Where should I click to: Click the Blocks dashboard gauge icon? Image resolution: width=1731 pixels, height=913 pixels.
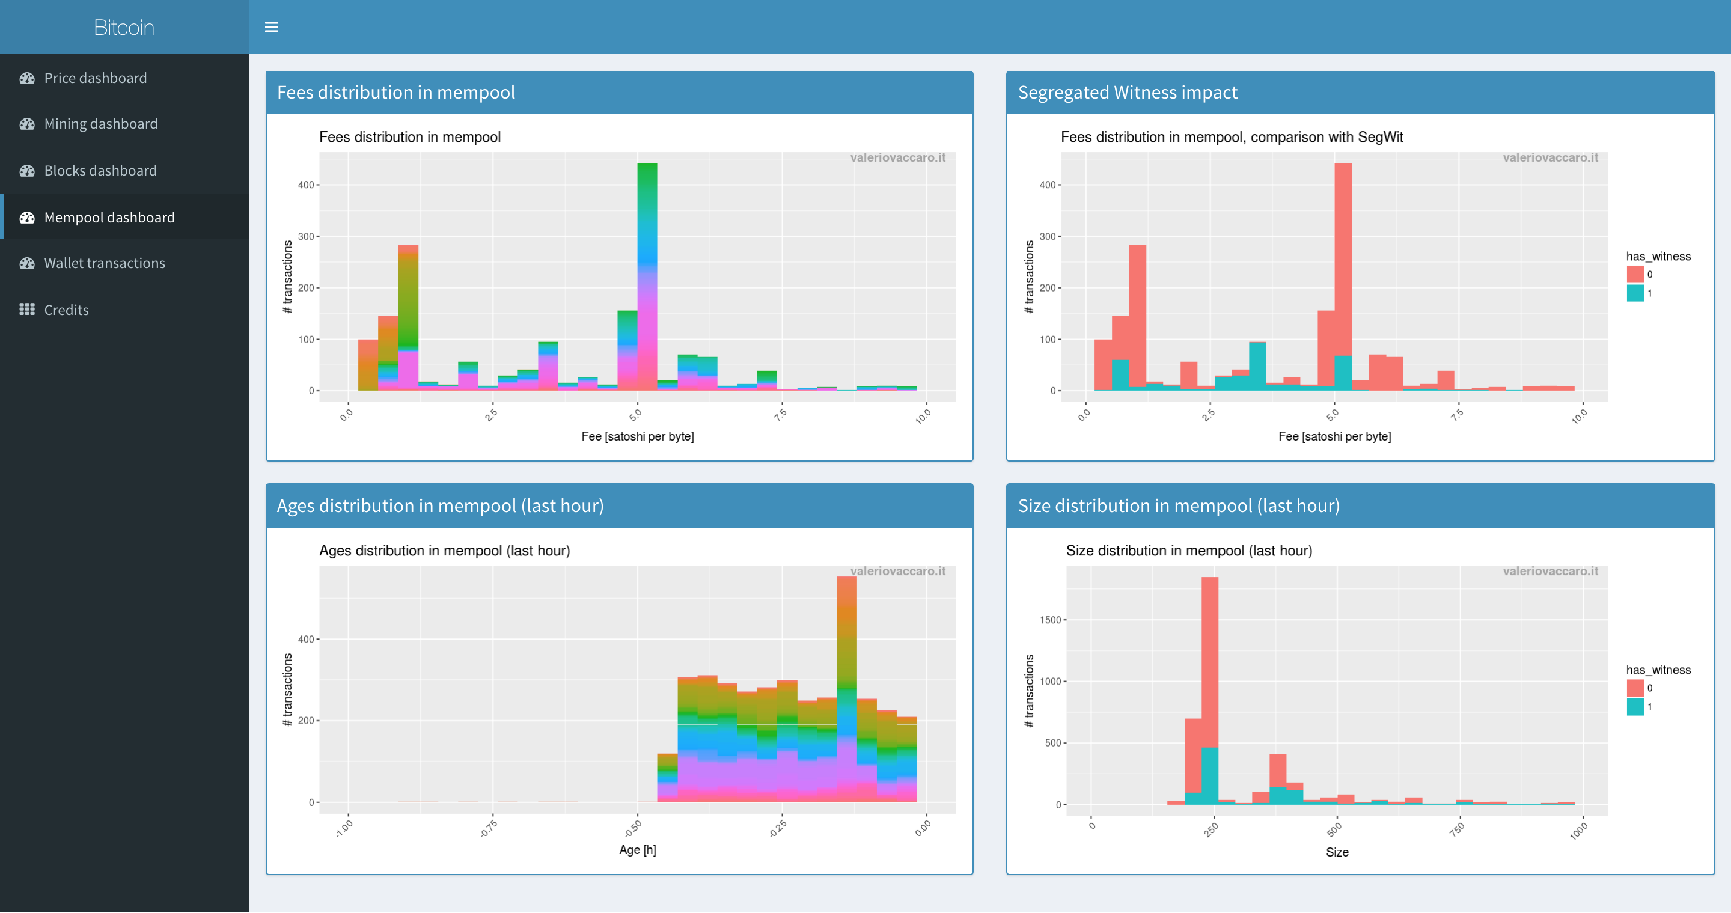[27, 171]
